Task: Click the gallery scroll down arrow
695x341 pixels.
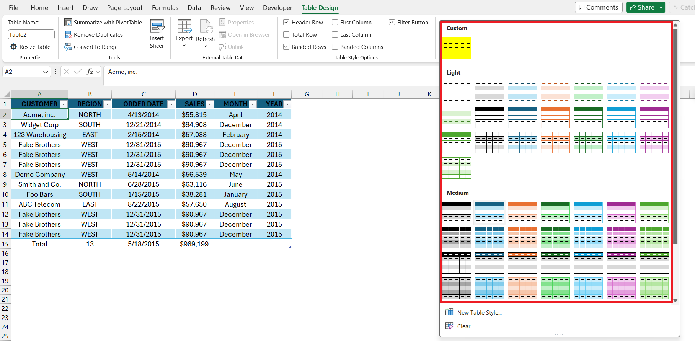Action: pos(675,300)
